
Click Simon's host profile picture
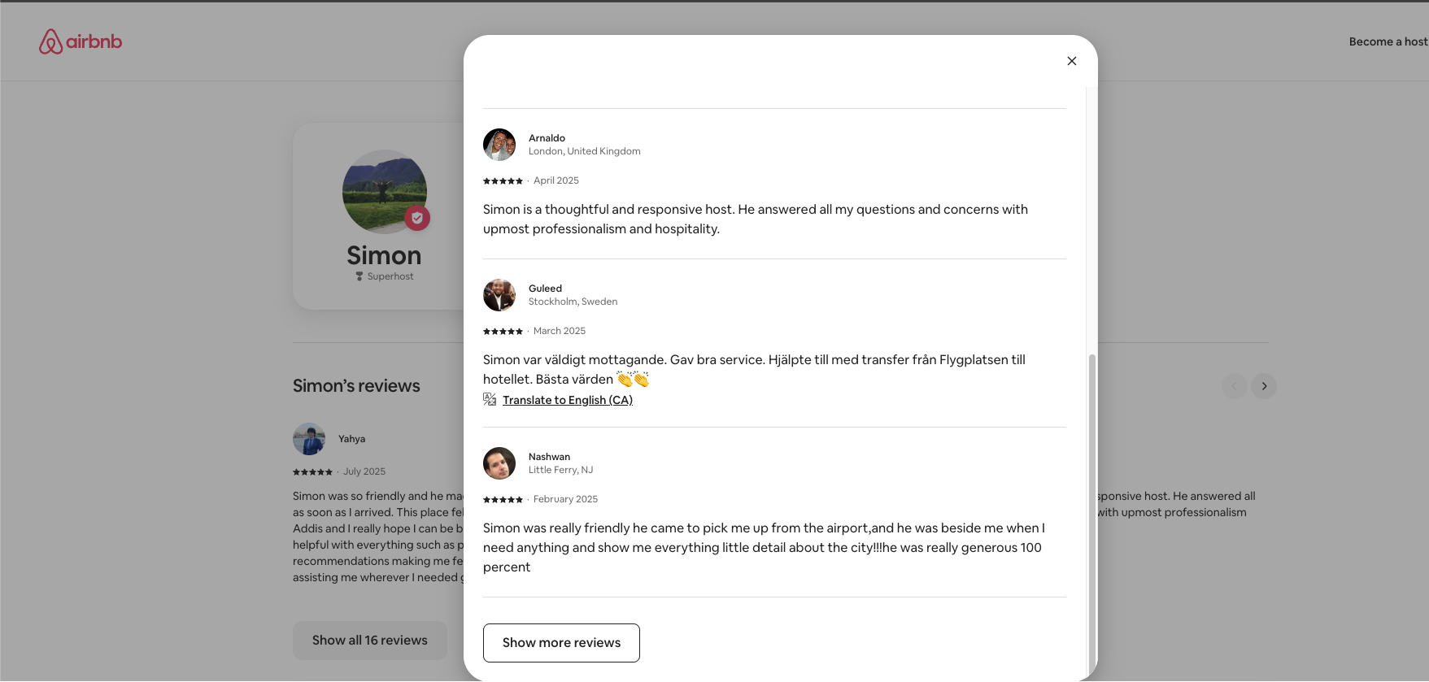384,191
